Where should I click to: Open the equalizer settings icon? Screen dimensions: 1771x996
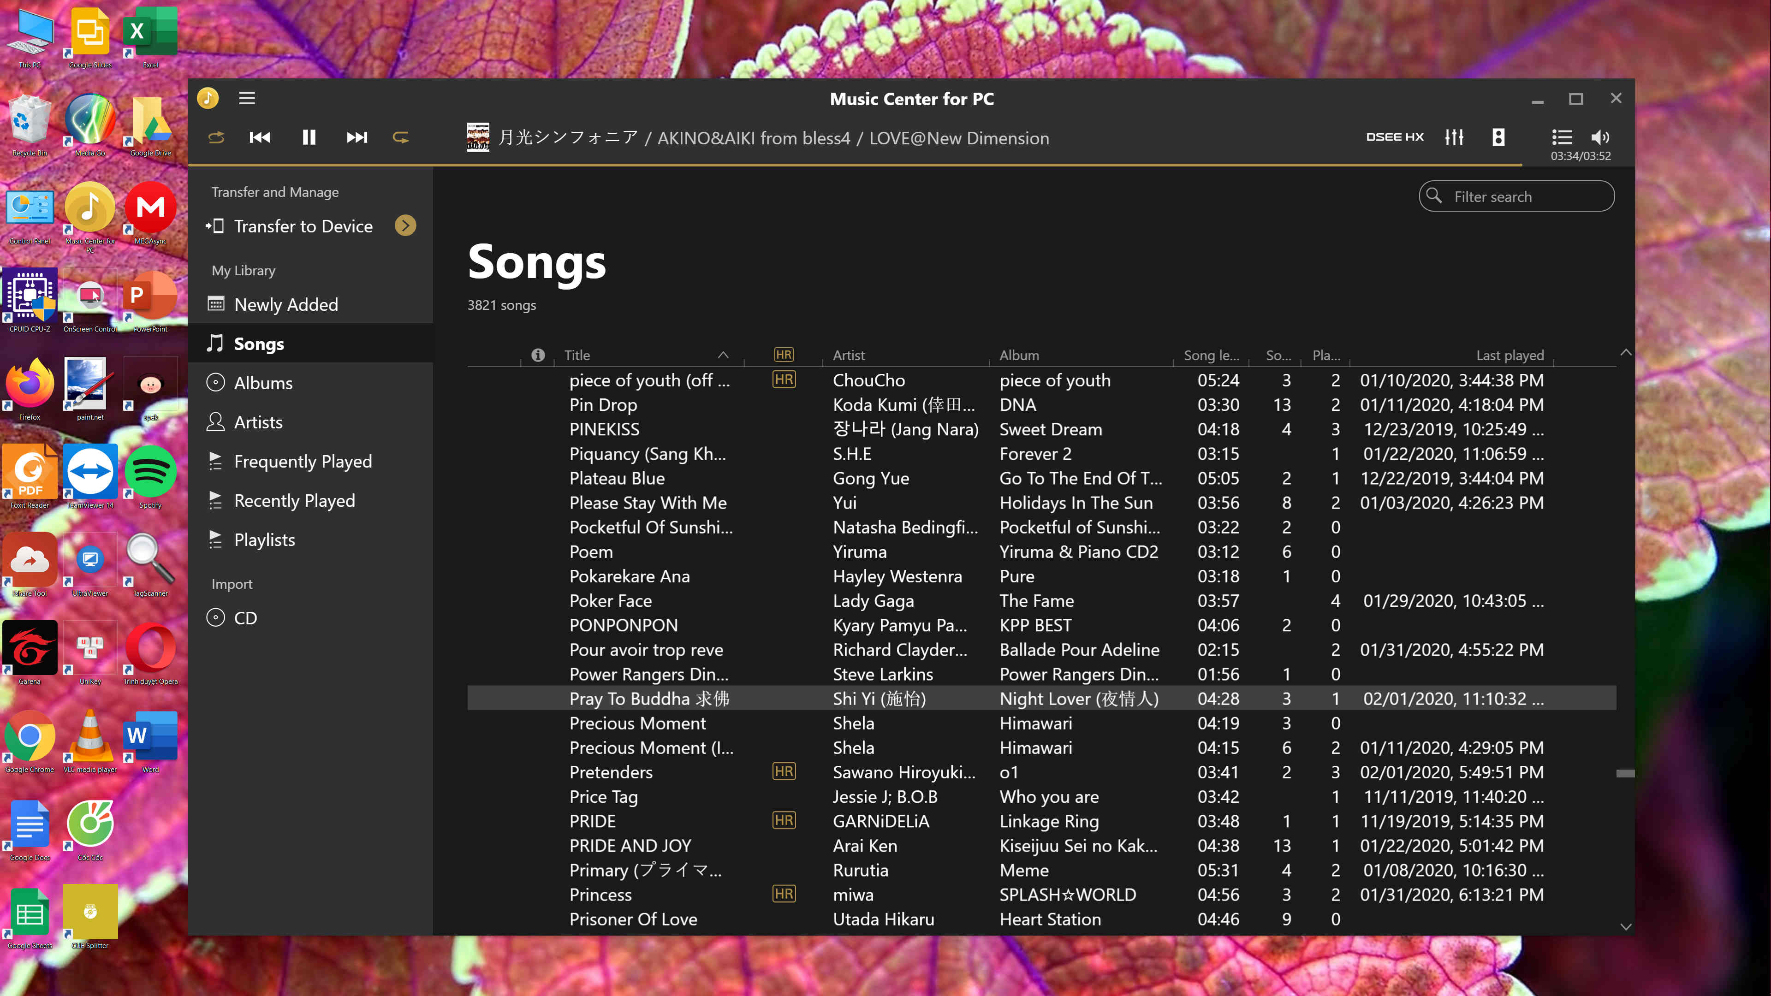1454,137
